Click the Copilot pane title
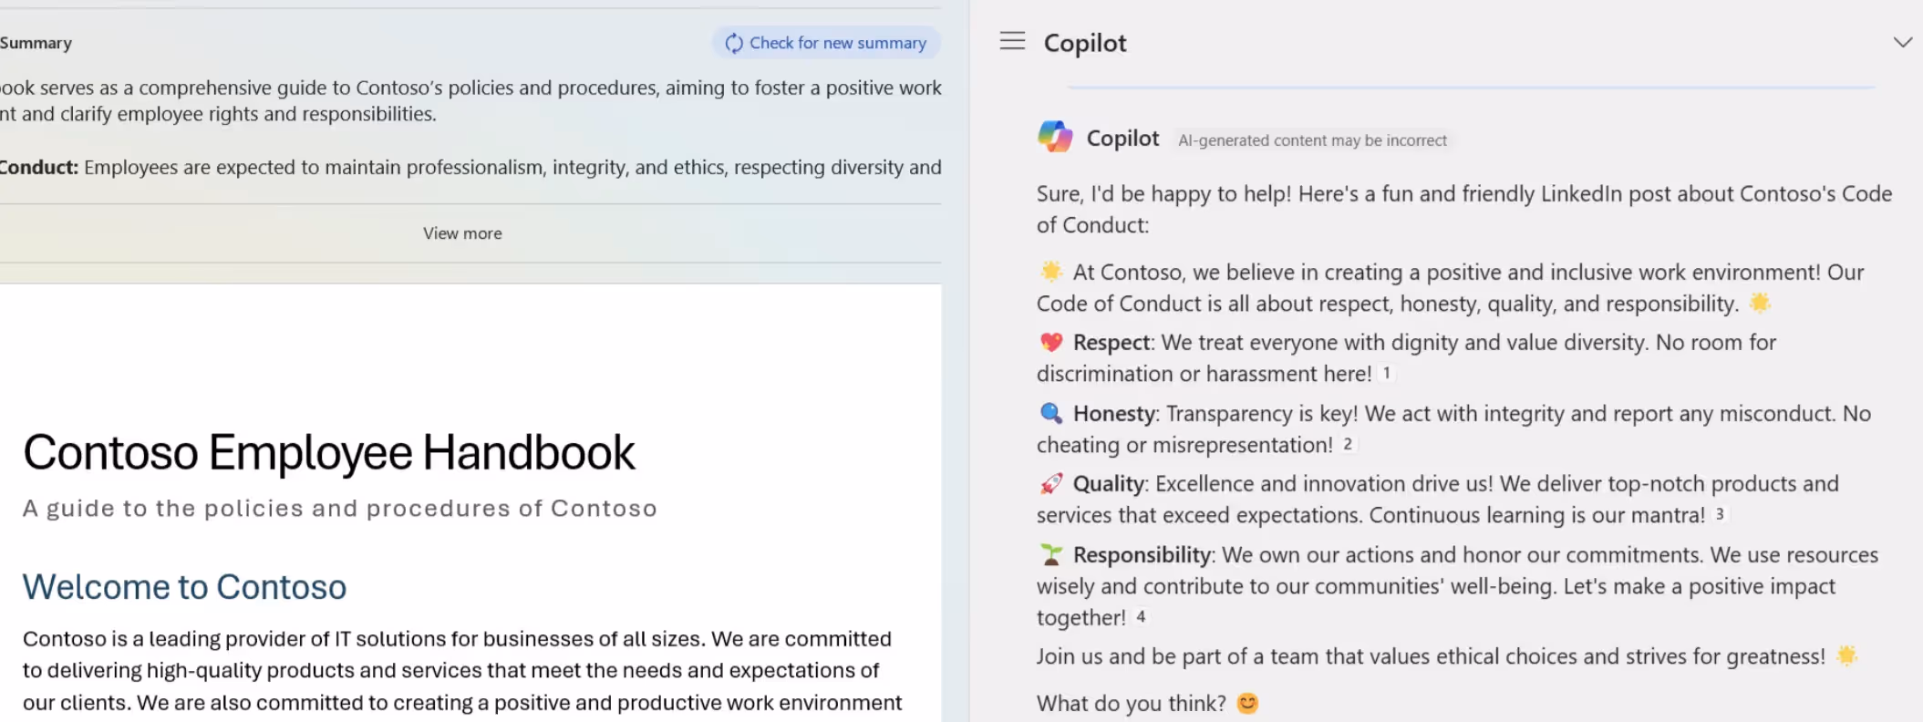The width and height of the screenshot is (1923, 722). coord(1085,43)
